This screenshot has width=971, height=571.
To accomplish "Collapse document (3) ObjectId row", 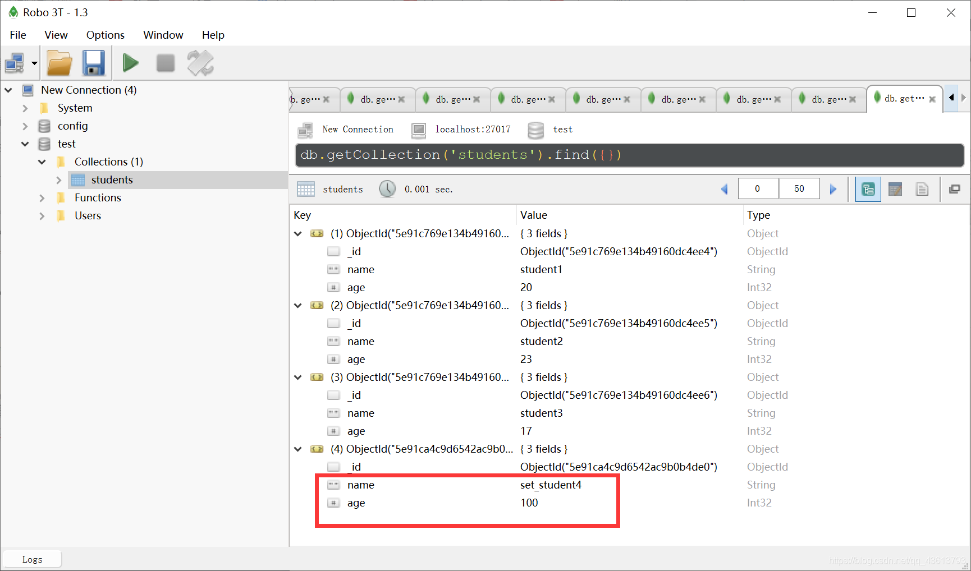I will click(298, 377).
